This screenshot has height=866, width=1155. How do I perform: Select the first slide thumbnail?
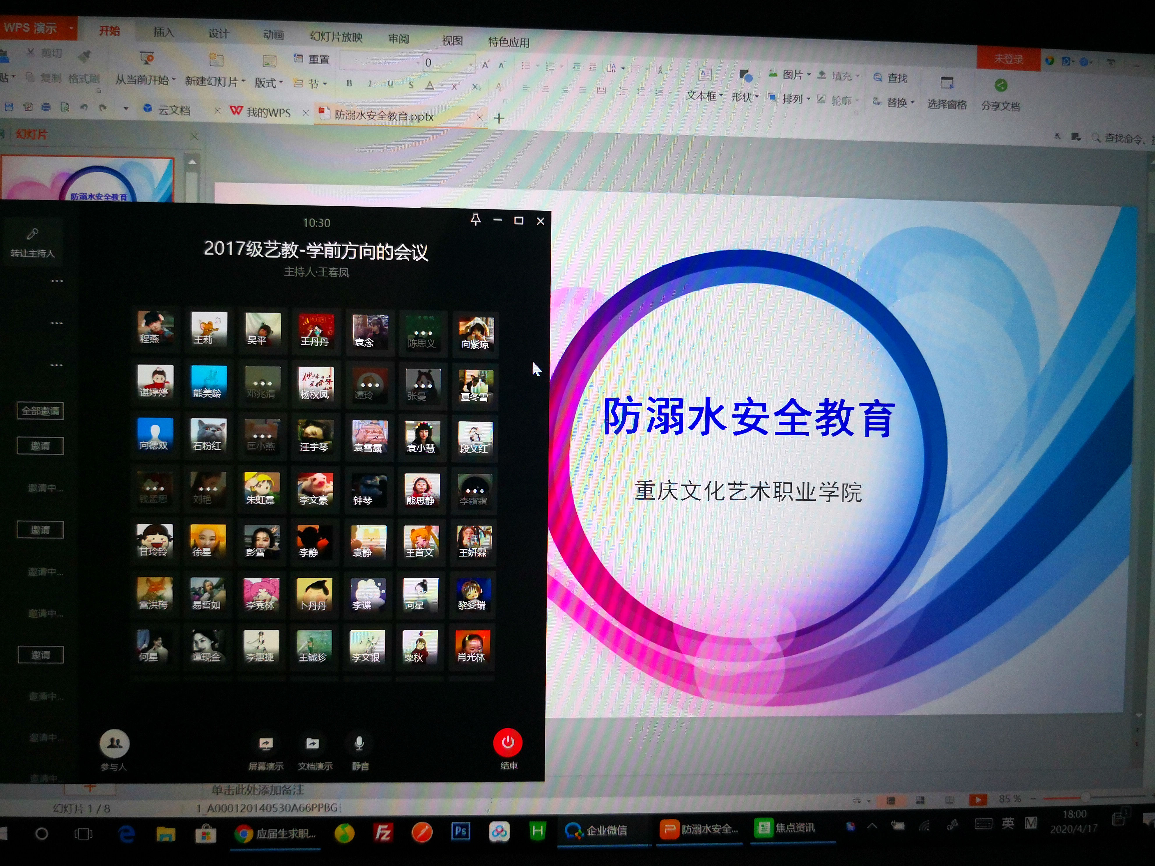click(x=87, y=178)
